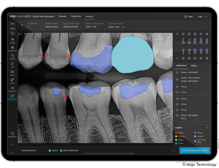Open the Image adjustment tool
The width and height of the screenshot is (219, 168).
point(12,40)
